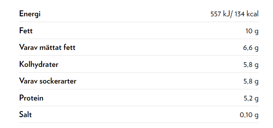Click the Kolhydrater label
Screen dimensions: 273x128
click(x=39, y=65)
